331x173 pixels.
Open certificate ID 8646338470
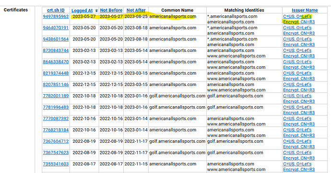click(x=56, y=62)
